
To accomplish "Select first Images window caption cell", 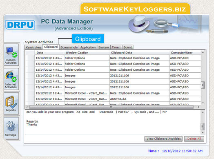I will pyautogui.click(x=87, y=76).
